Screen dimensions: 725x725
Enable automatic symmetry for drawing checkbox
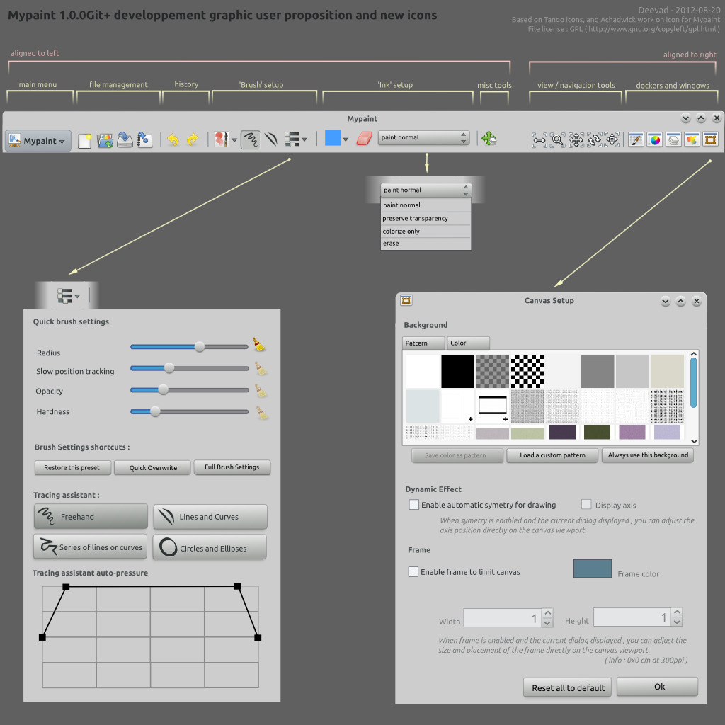coord(414,505)
